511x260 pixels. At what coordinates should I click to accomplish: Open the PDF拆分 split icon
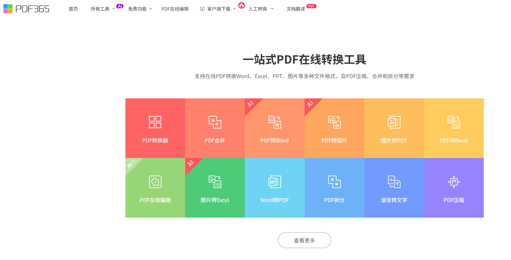[334, 182]
